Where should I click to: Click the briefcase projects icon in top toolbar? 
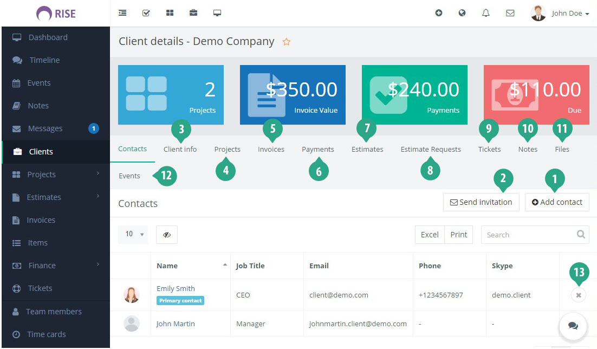(193, 12)
